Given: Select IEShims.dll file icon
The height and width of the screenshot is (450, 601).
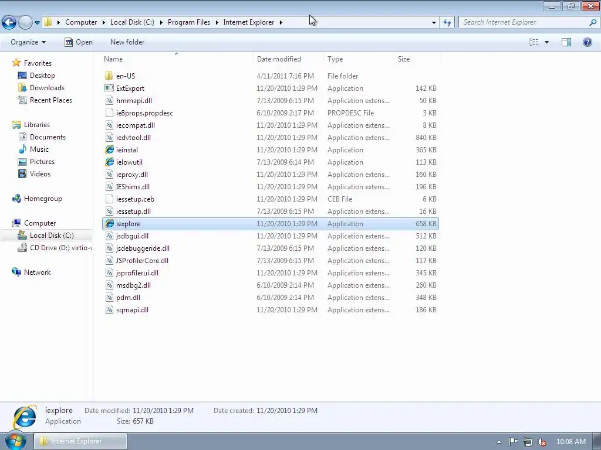Looking at the screenshot, I should click(109, 187).
